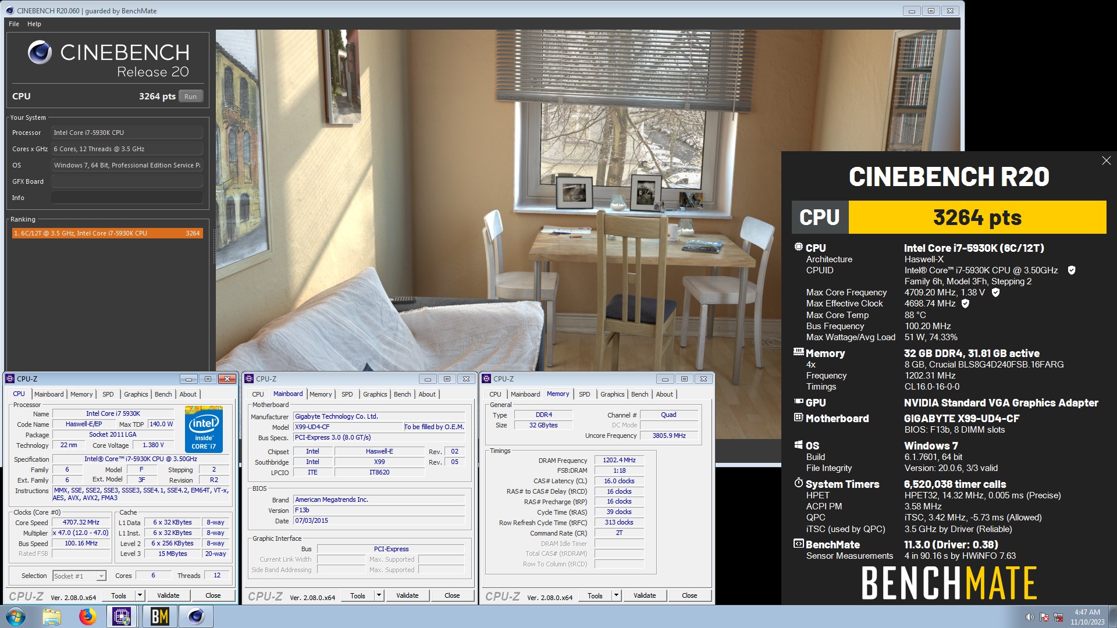Click Max Effective Clock verified shield icon
This screenshot has width=1117, height=628.
pos(965,304)
